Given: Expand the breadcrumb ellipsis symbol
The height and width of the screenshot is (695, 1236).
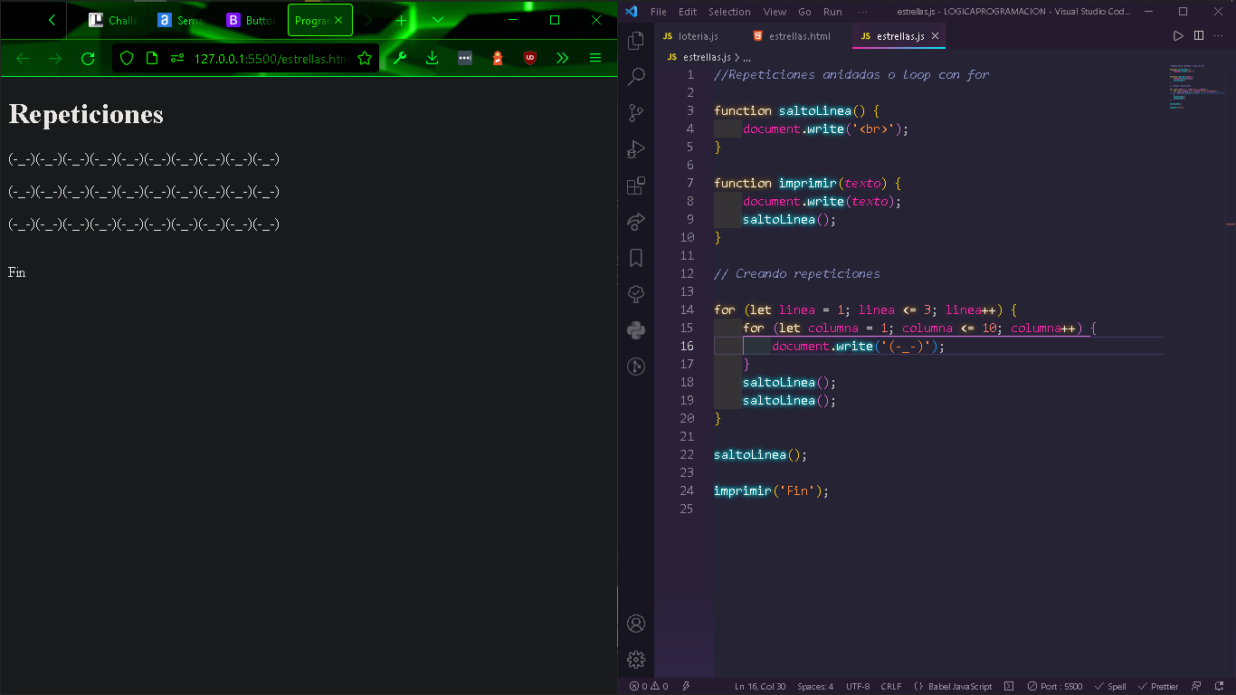Looking at the screenshot, I should click(746, 57).
